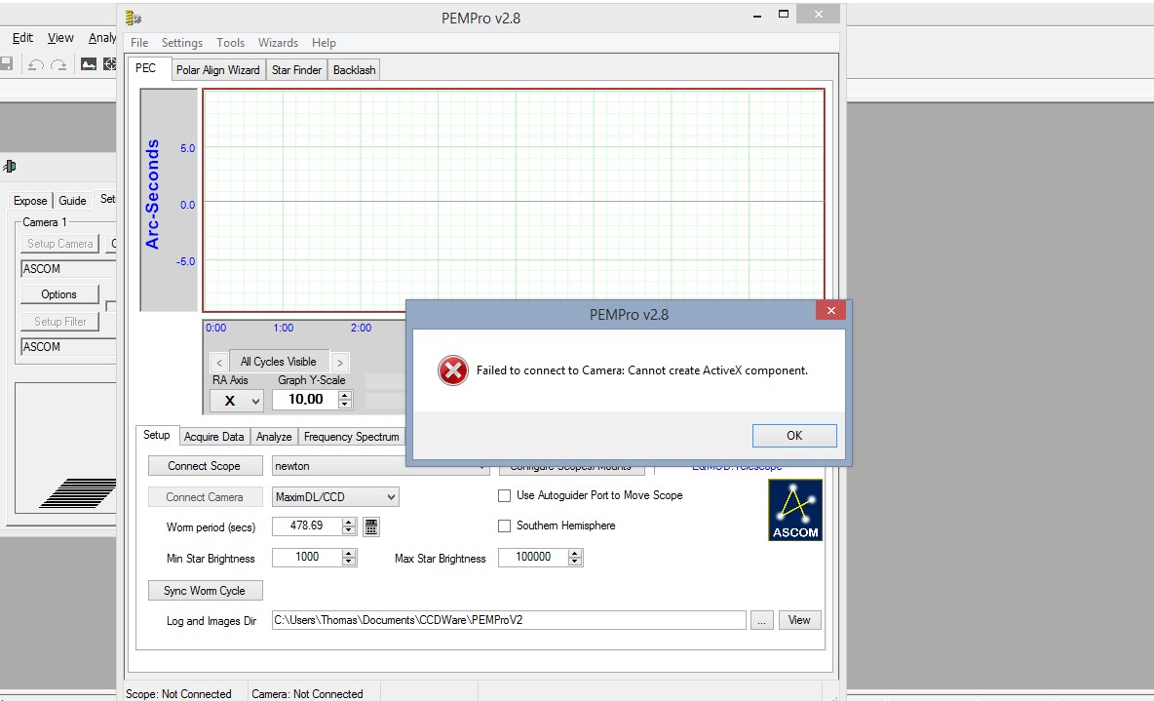Click the save icon in MaxIm toolbar
The image size is (1154, 701).
point(7,64)
